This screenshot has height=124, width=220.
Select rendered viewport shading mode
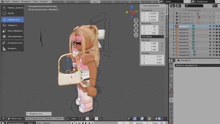point(163,118)
